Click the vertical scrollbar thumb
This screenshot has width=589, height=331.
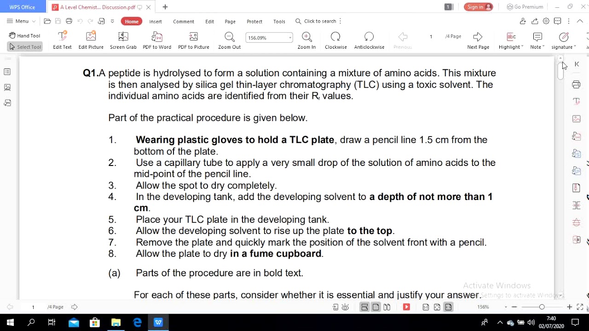pyautogui.click(x=560, y=70)
